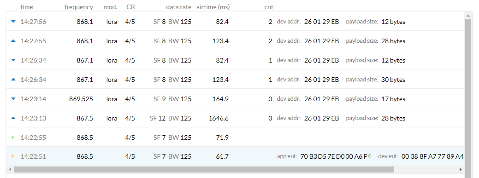This screenshot has width=479, height=178.
Task: Click the uplink arrow icon at the first 14:26:34 row with 30 bytes
Action: click(x=13, y=80)
